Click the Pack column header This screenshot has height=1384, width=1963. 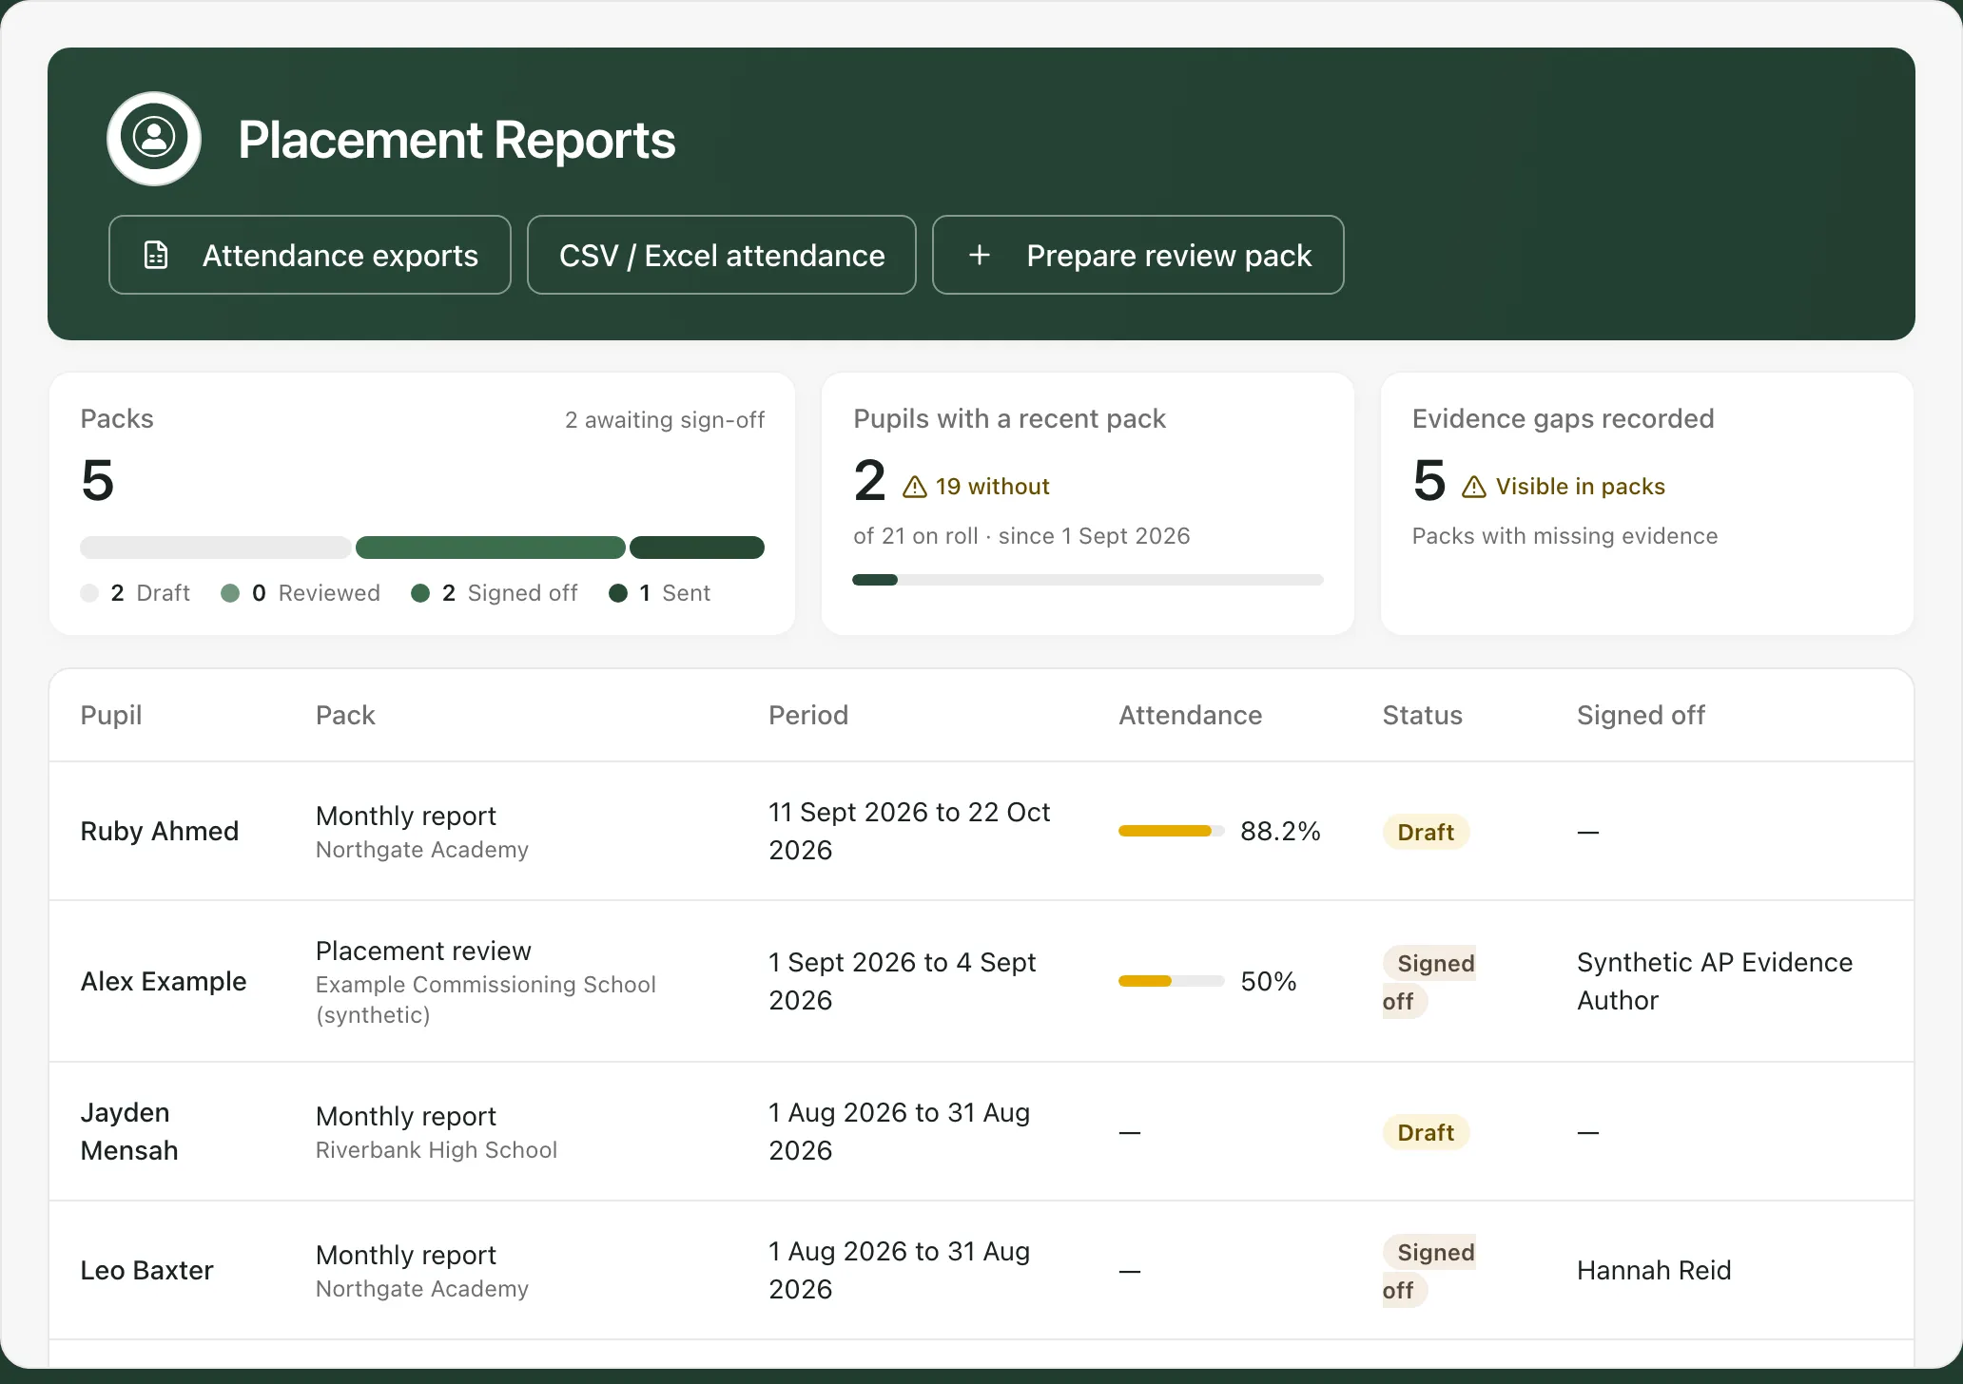[345, 715]
